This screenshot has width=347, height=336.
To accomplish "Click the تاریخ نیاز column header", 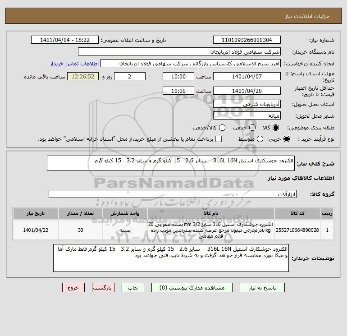I will (36, 213).
